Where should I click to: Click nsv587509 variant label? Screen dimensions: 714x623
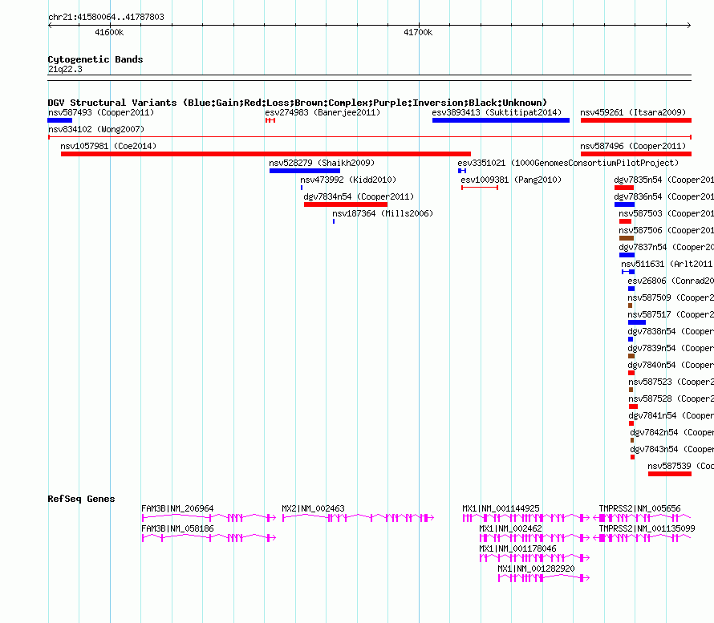(671, 297)
